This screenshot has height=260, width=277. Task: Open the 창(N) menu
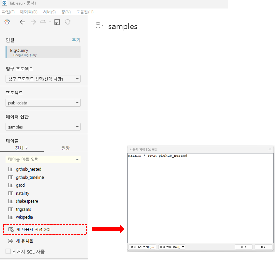click(66, 12)
